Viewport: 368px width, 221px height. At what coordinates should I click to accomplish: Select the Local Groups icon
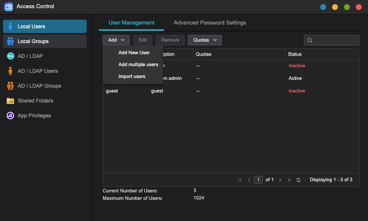(x=10, y=41)
